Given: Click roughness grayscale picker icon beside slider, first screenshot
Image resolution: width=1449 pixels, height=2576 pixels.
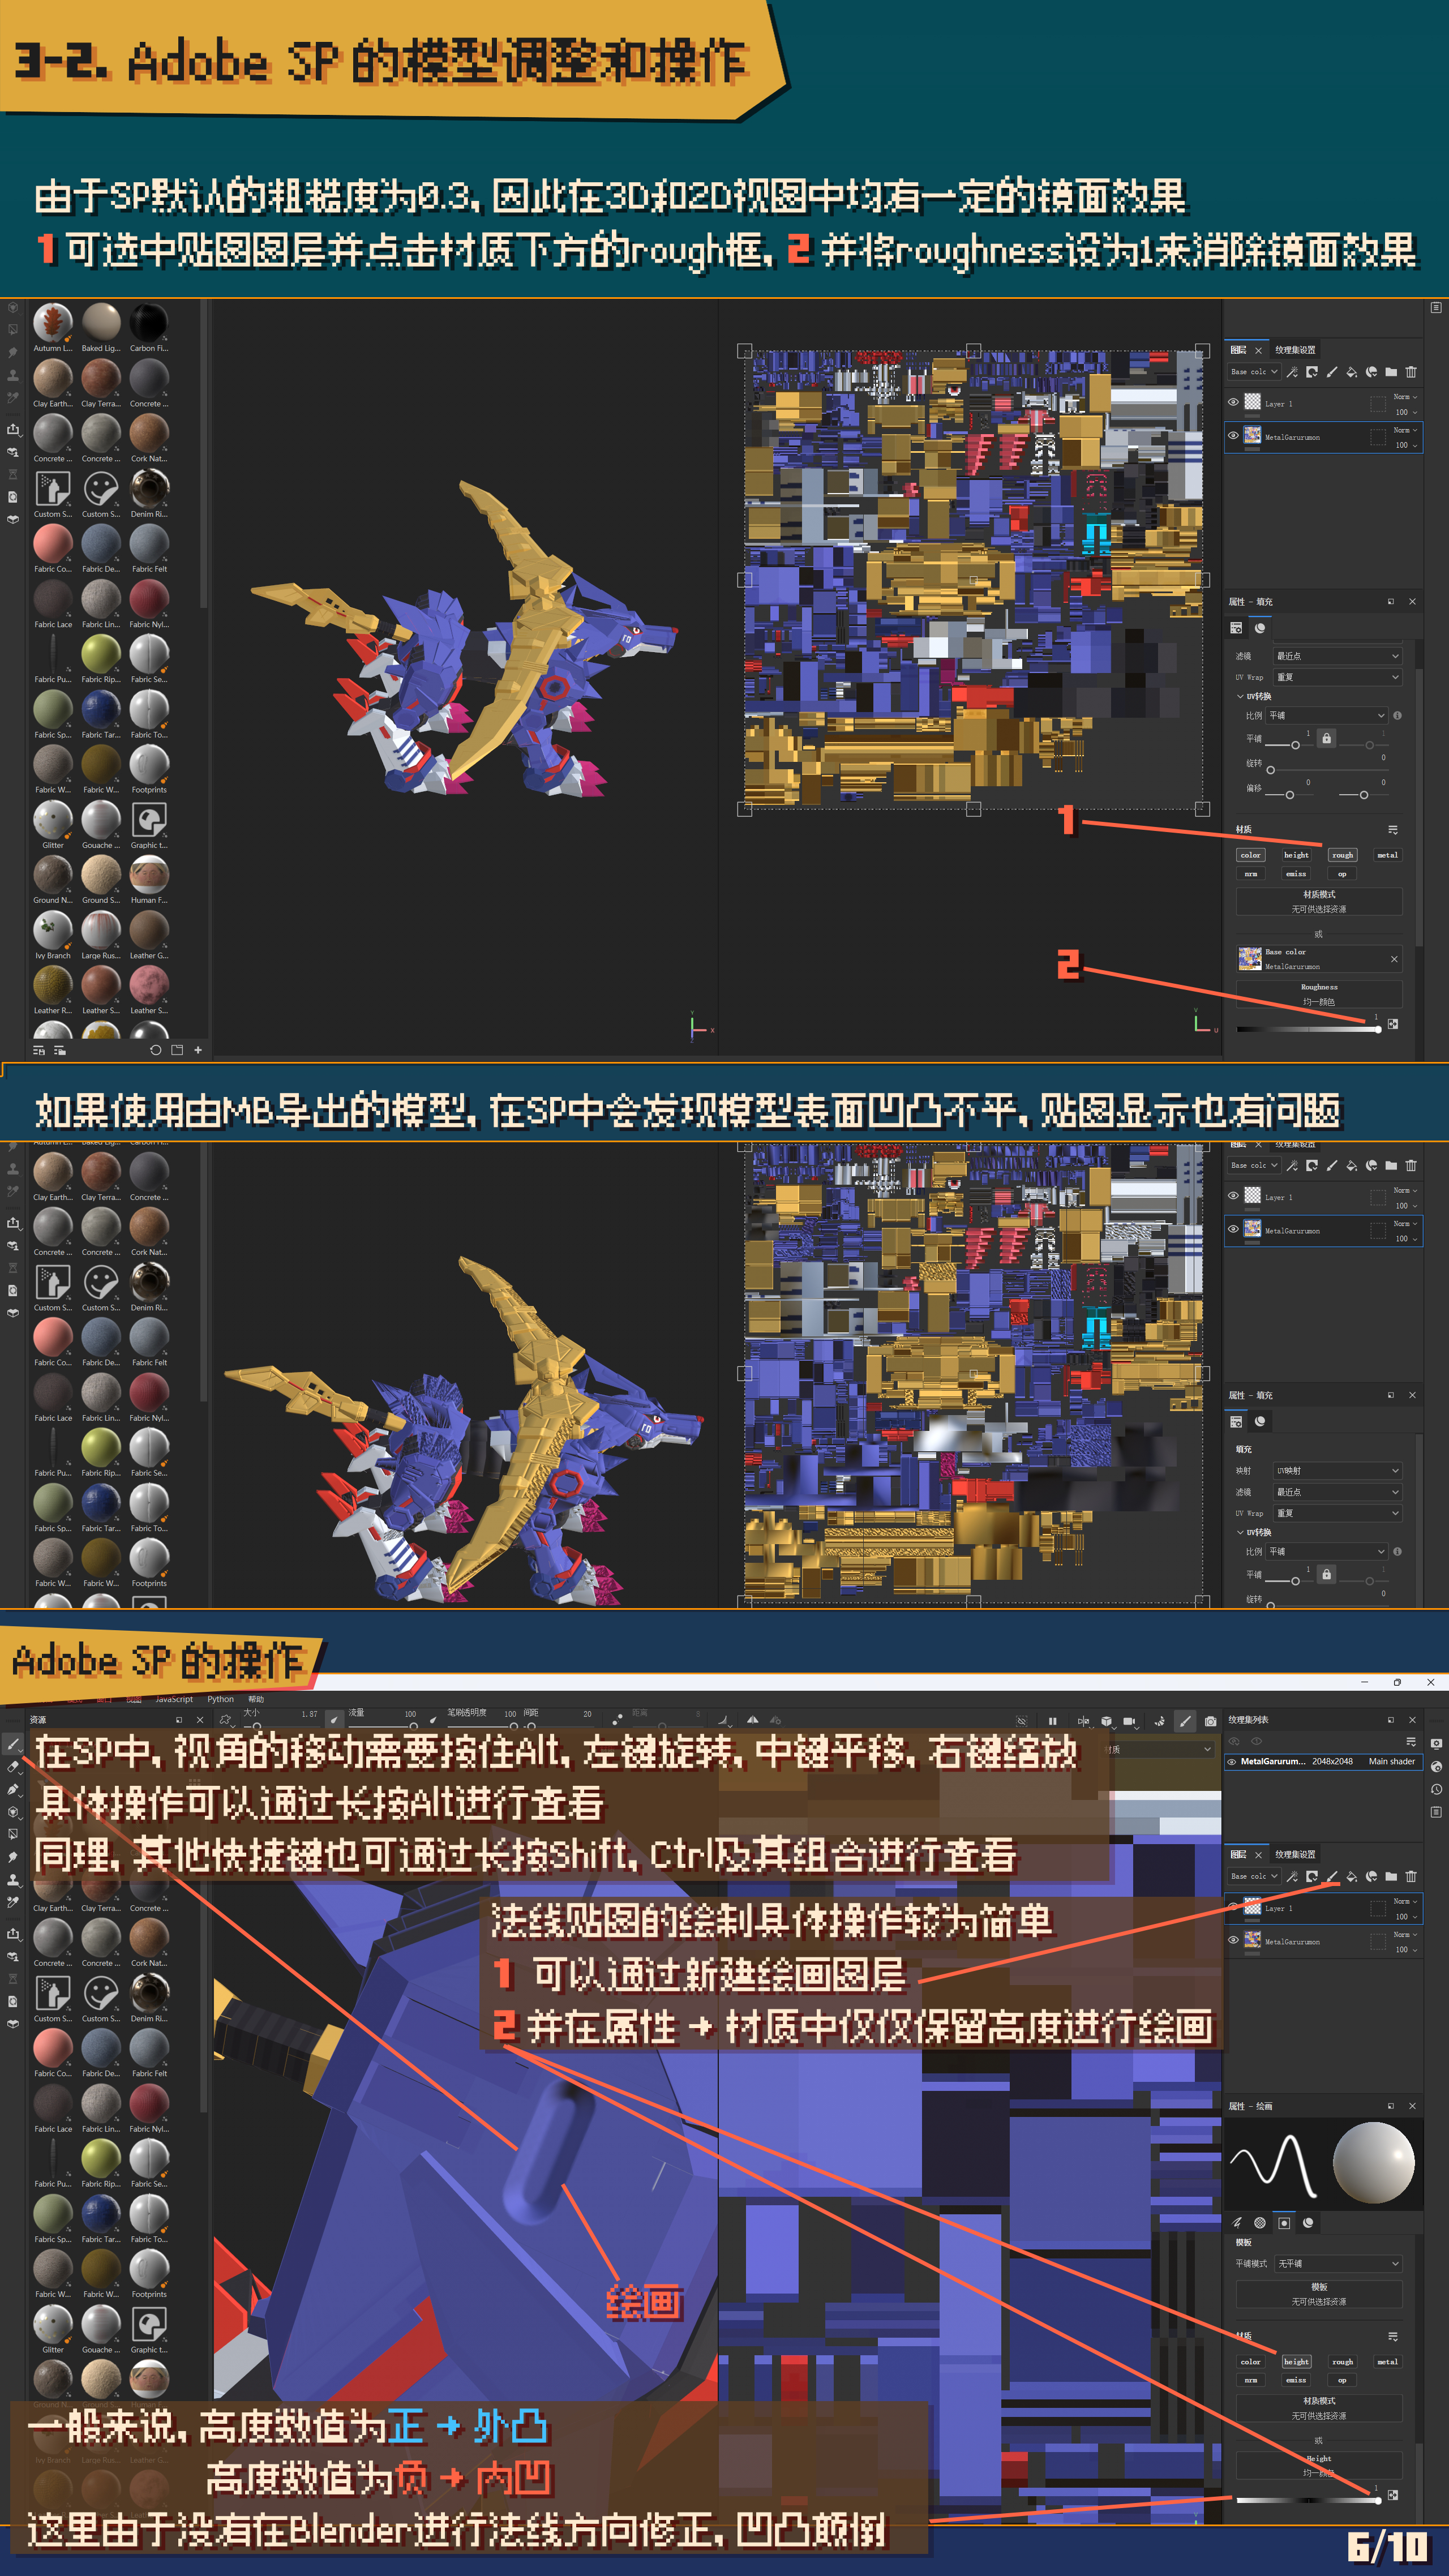Looking at the screenshot, I should tap(1393, 1024).
